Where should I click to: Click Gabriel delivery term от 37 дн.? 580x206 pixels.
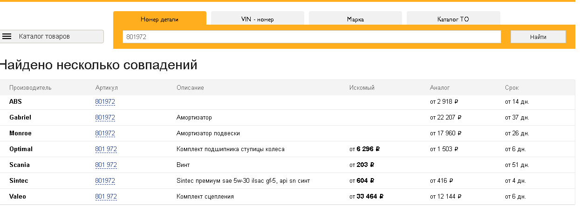(517, 117)
